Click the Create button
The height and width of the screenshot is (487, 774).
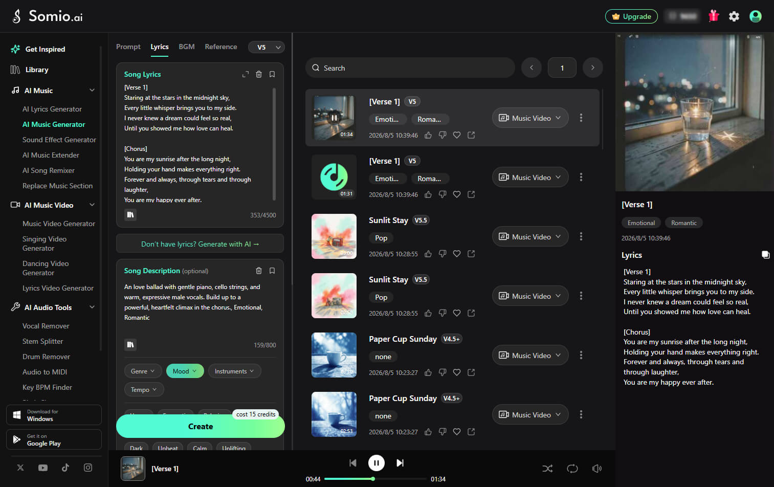click(201, 426)
